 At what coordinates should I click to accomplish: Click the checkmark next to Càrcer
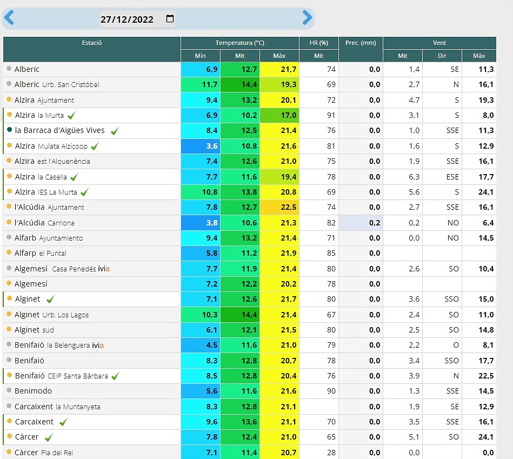pyautogui.click(x=49, y=437)
